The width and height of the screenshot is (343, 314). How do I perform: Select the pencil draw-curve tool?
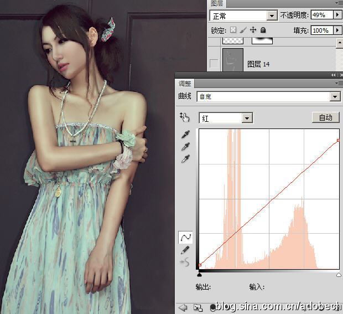(x=185, y=250)
